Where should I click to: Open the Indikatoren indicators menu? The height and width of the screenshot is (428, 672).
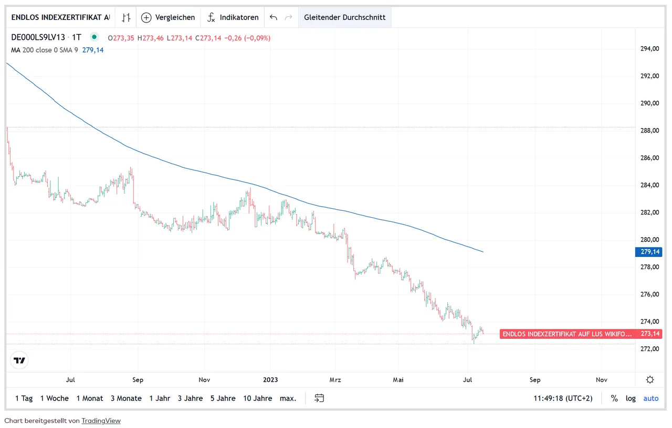pyautogui.click(x=233, y=17)
